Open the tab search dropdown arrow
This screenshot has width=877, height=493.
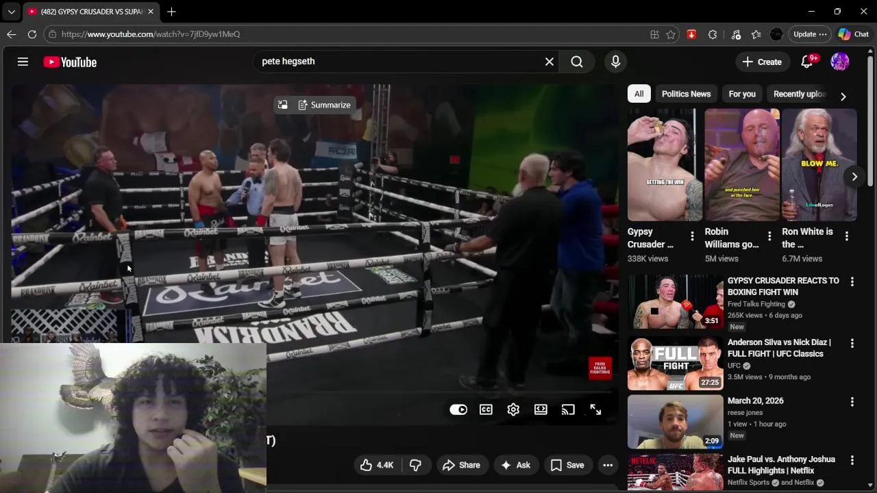[x=12, y=12]
